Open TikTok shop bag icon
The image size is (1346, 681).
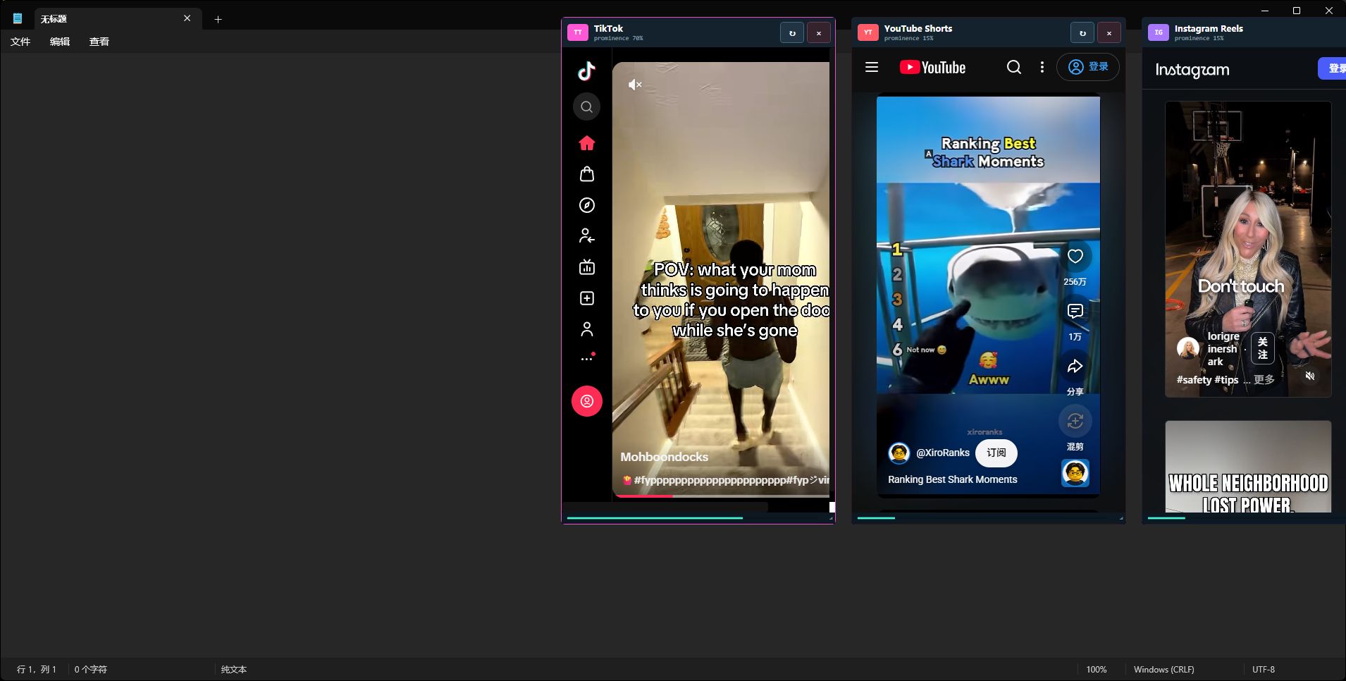coord(586,174)
